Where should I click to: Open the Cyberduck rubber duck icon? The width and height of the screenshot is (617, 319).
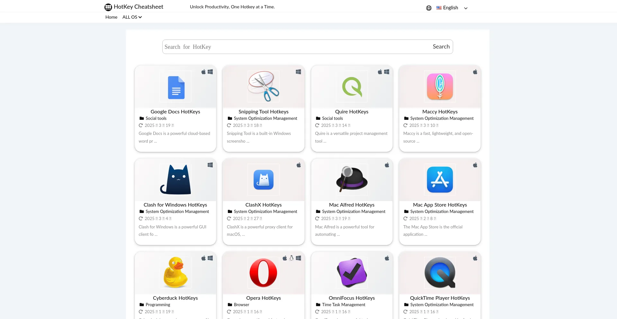(176, 272)
